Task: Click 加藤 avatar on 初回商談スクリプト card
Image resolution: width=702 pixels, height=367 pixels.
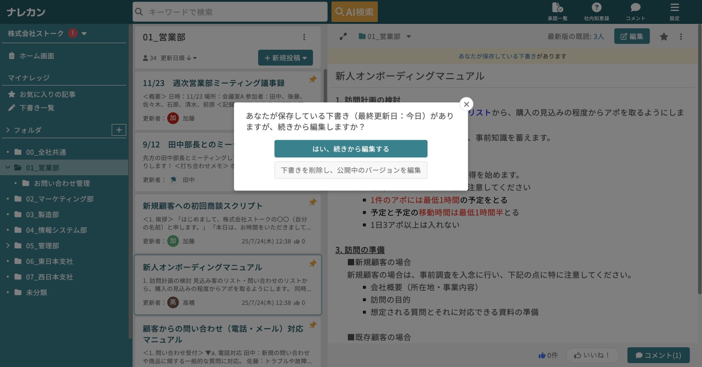Action: point(173,241)
